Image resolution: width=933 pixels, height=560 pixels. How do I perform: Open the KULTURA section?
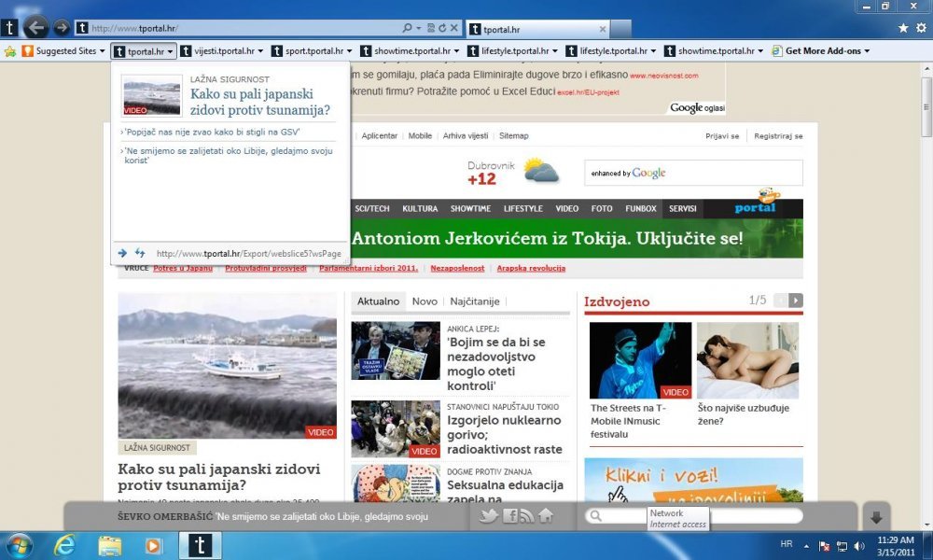(420, 209)
